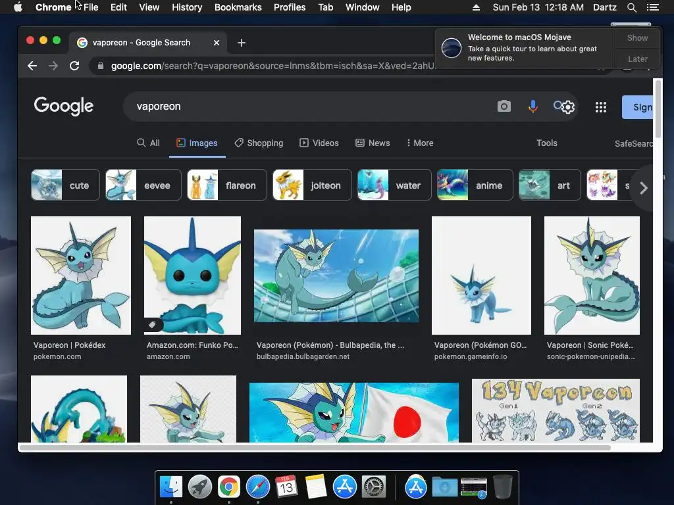Image resolution: width=674 pixels, height=505 pixels.
Task: Click the Chrome back arrow
Action: click(x=32, y=66)
